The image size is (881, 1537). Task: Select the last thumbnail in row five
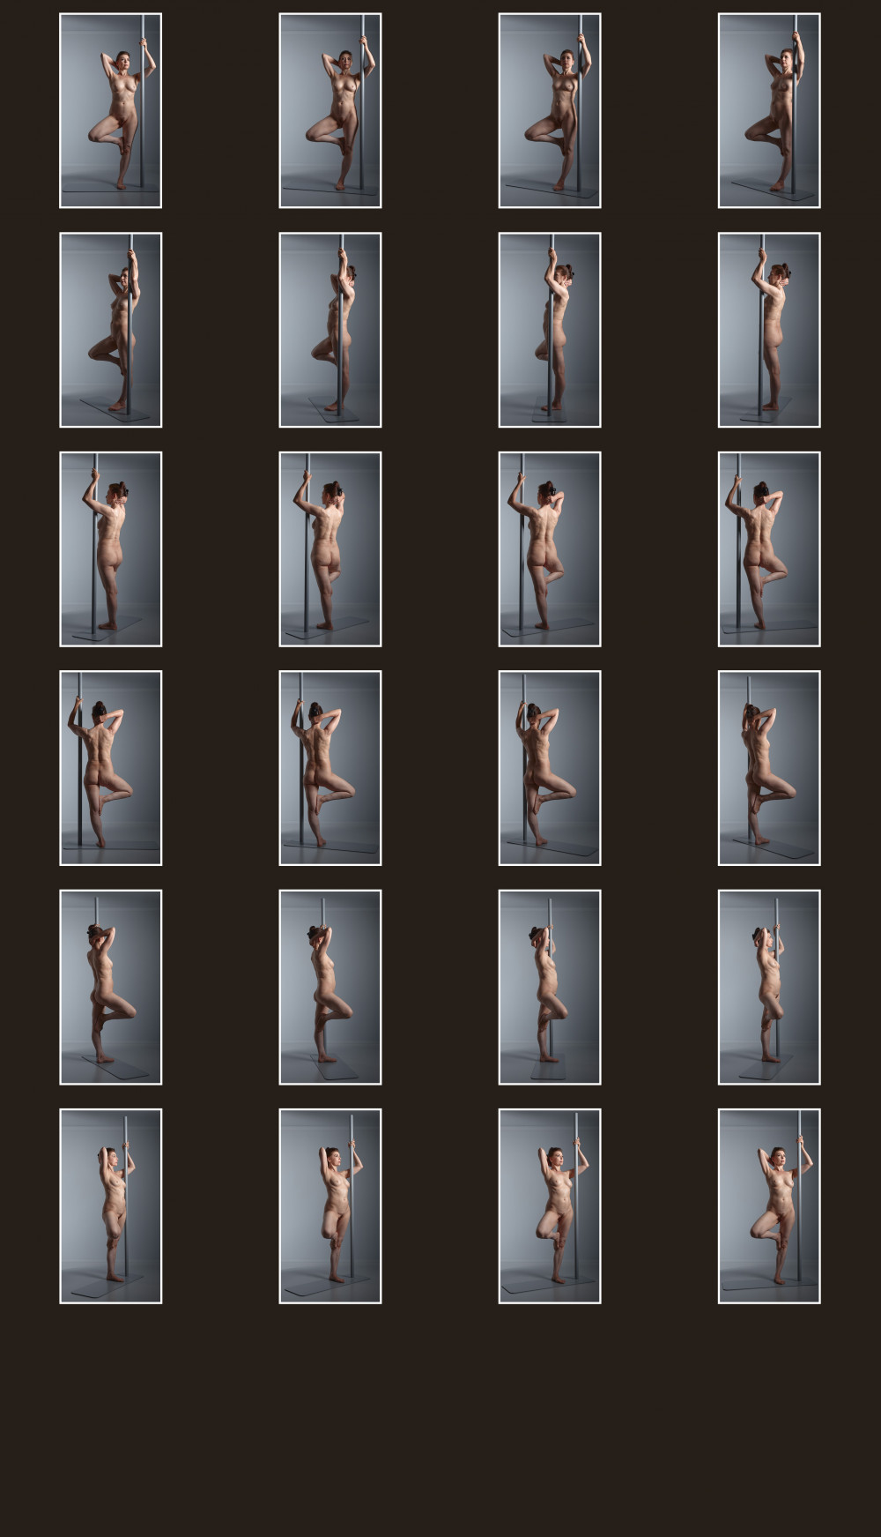[769, 987]
